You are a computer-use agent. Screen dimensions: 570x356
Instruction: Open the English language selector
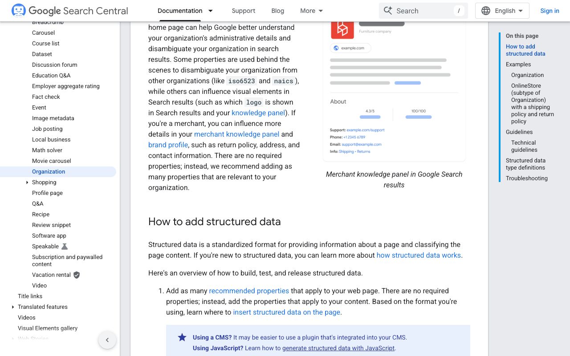point(502,11)
